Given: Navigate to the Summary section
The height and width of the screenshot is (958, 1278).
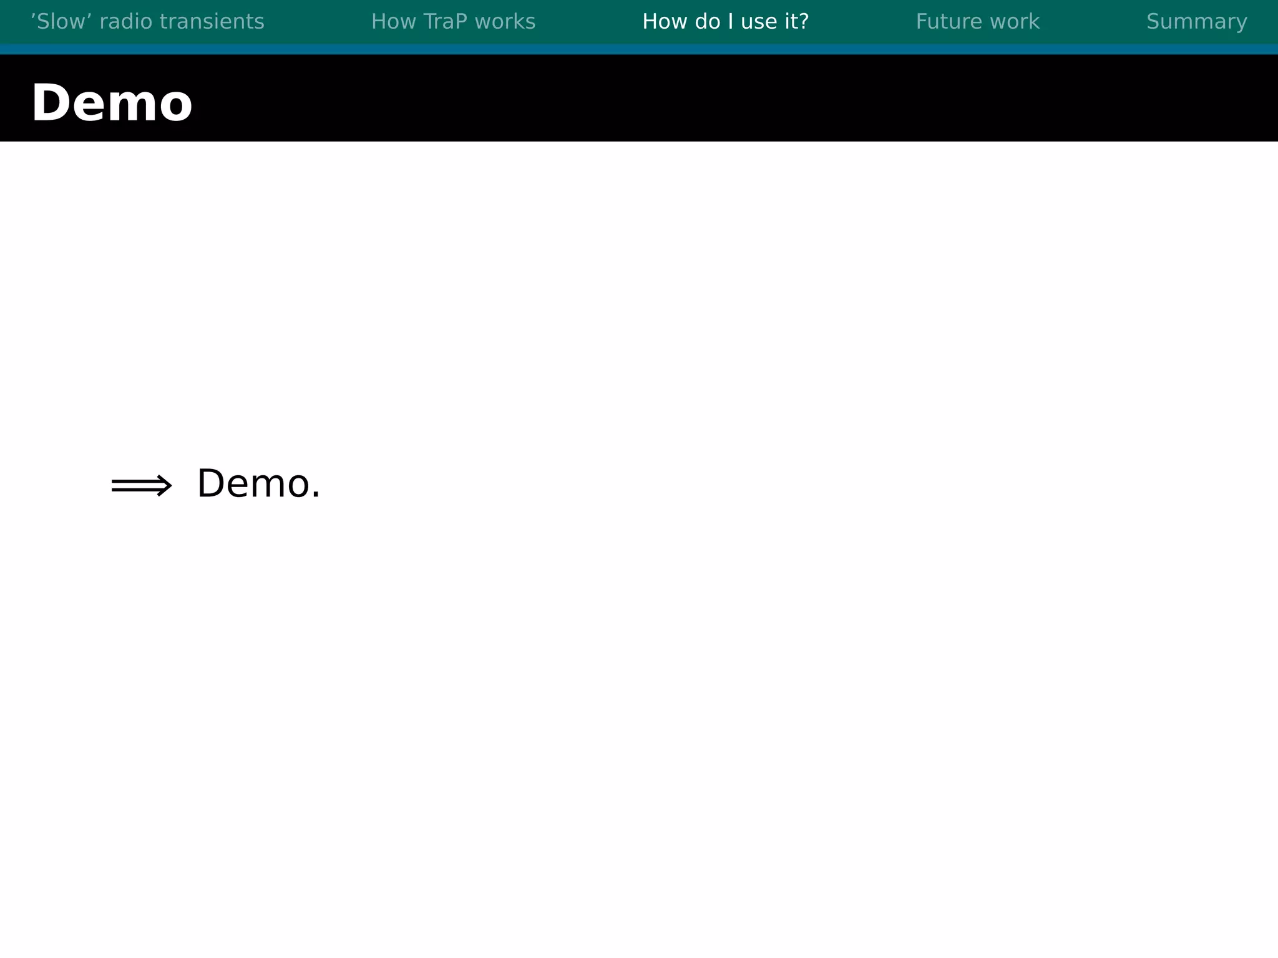Looking at the screenshot, I should point(1197,22).
